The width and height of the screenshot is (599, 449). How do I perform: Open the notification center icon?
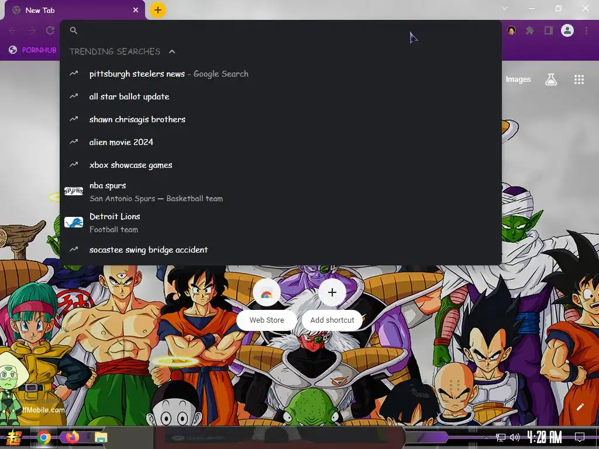coord(580,437)
